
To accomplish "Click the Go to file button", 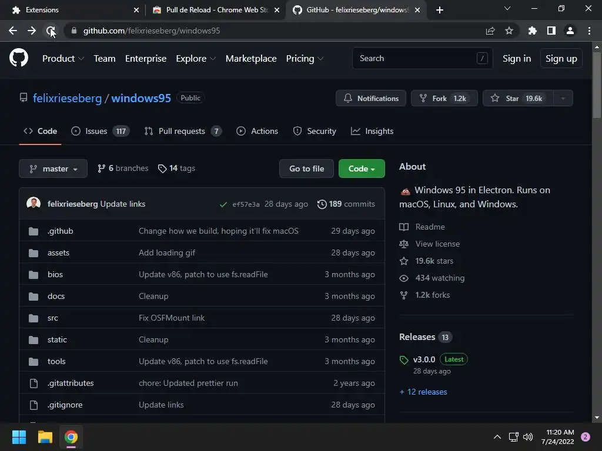I will [306, 169].
